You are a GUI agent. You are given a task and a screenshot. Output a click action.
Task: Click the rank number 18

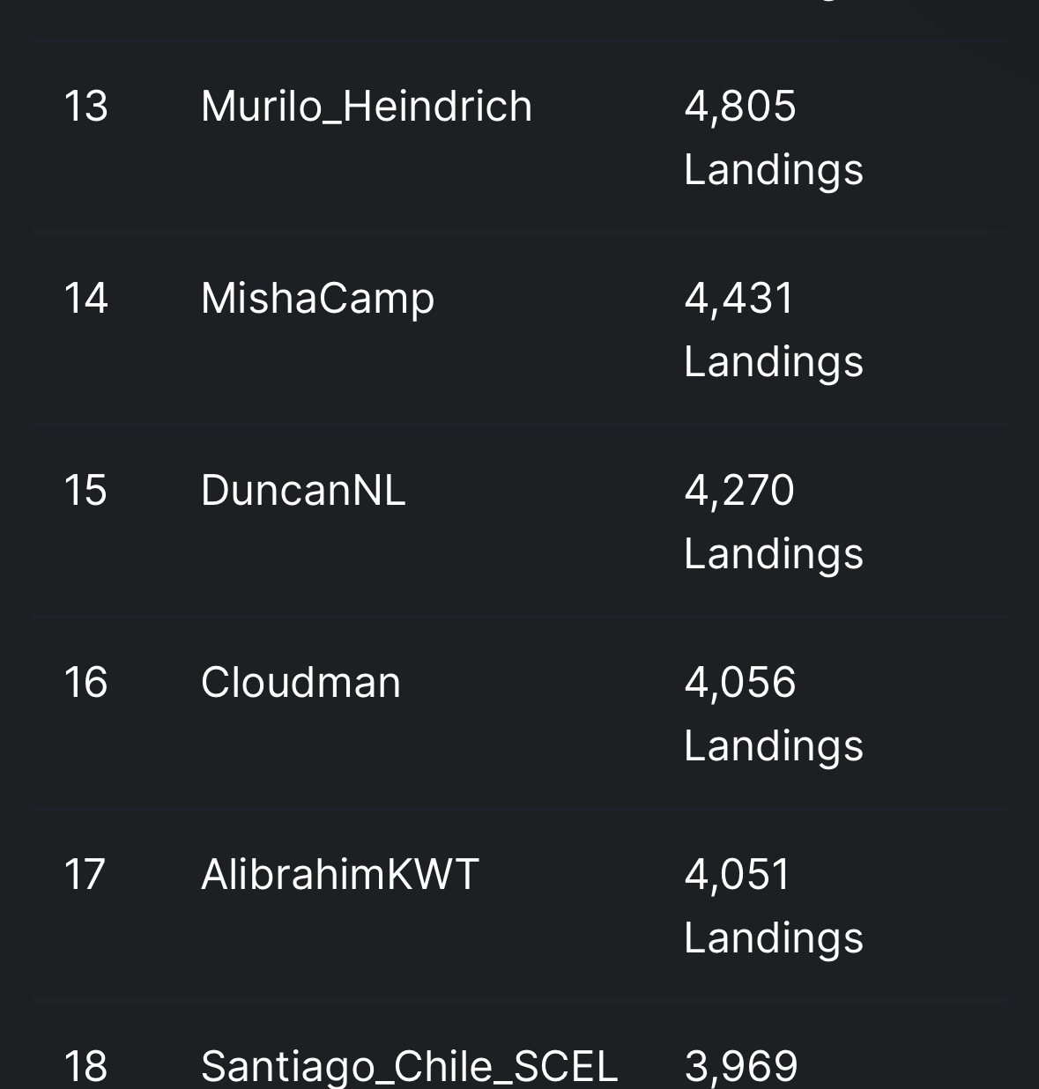tap(85, 1066)
